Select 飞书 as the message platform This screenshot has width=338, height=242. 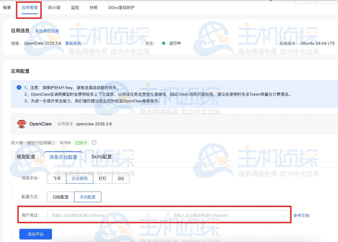click(x=56, y=178)
